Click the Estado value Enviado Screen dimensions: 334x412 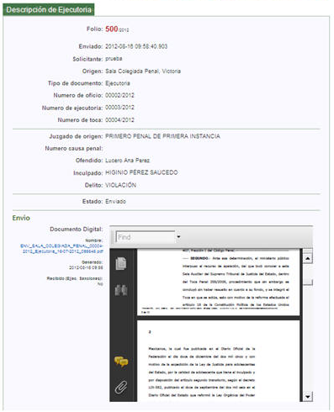(x=115, y=201)
